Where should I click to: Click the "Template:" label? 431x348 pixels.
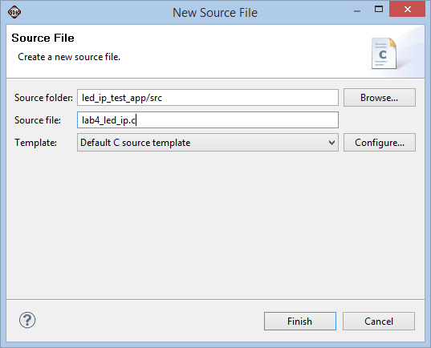36,143
